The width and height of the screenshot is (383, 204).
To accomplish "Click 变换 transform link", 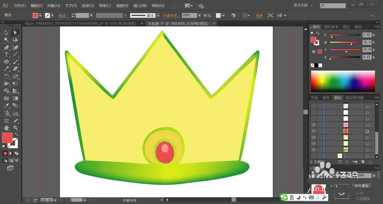I will click(259, 16).
